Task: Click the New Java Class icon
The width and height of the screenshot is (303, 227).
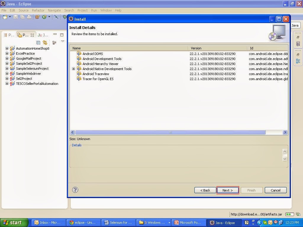Action: point(44,17)
